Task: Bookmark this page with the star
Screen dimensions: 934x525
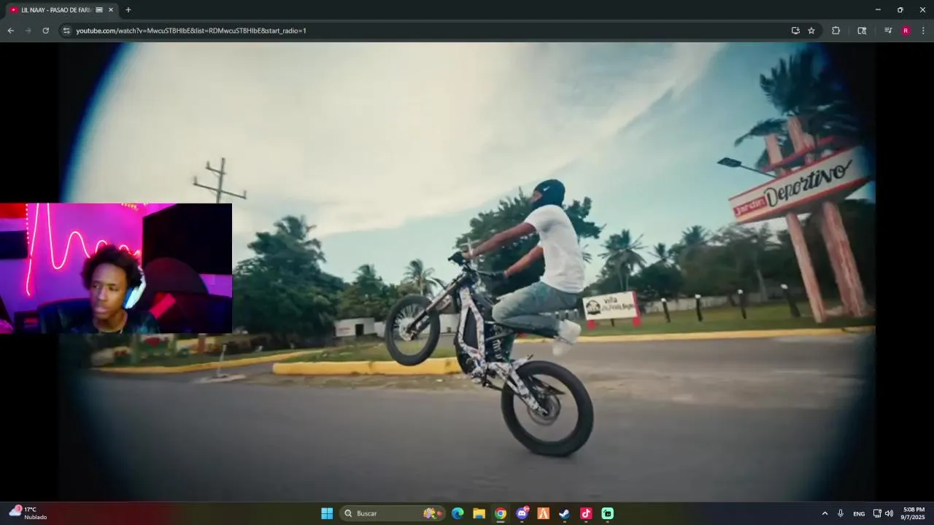Action: click(811, 31)
